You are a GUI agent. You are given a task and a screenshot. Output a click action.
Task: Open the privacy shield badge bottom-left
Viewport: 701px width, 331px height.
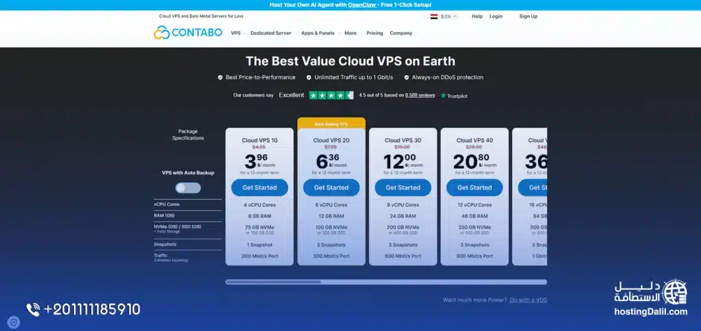[14, 322]
